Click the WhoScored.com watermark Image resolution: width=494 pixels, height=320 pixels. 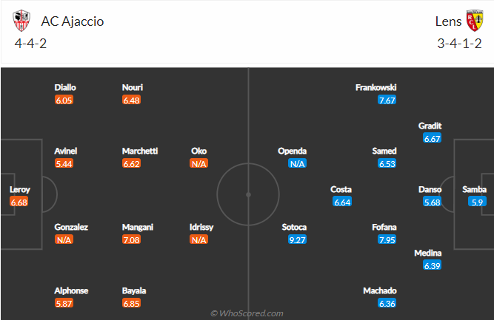[x=247, y=313]
